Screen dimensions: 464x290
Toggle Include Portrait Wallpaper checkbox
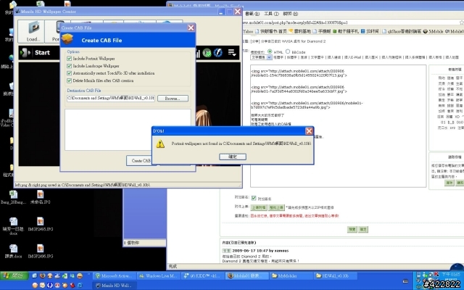click(x=70, y=59)
